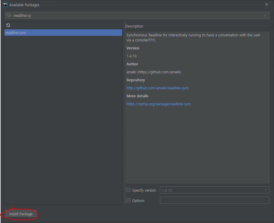
Task: Click the Options text input field
Action: point(214,200)
